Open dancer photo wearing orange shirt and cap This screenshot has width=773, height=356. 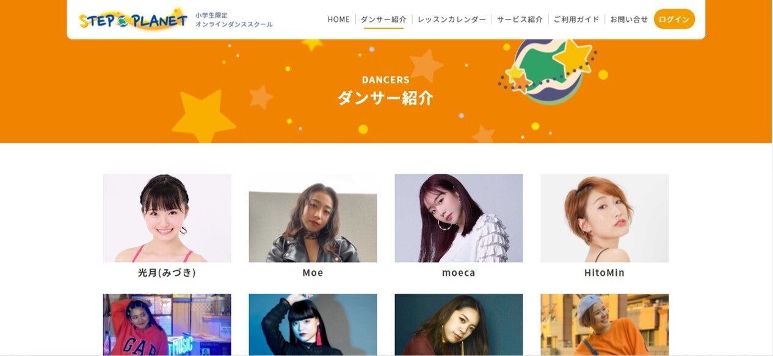point(604,325)
